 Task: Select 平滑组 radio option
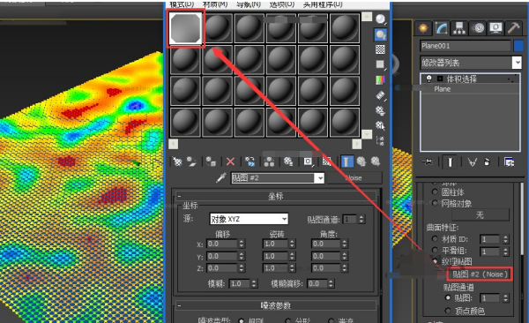coord(436,251)
